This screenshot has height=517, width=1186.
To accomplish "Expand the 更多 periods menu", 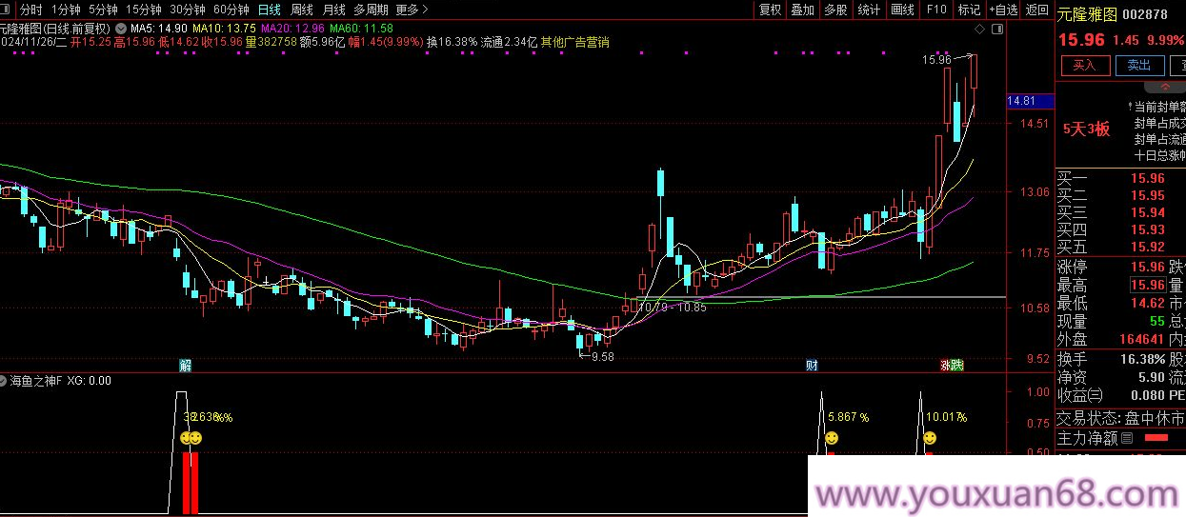I will (x=411, y=10).
